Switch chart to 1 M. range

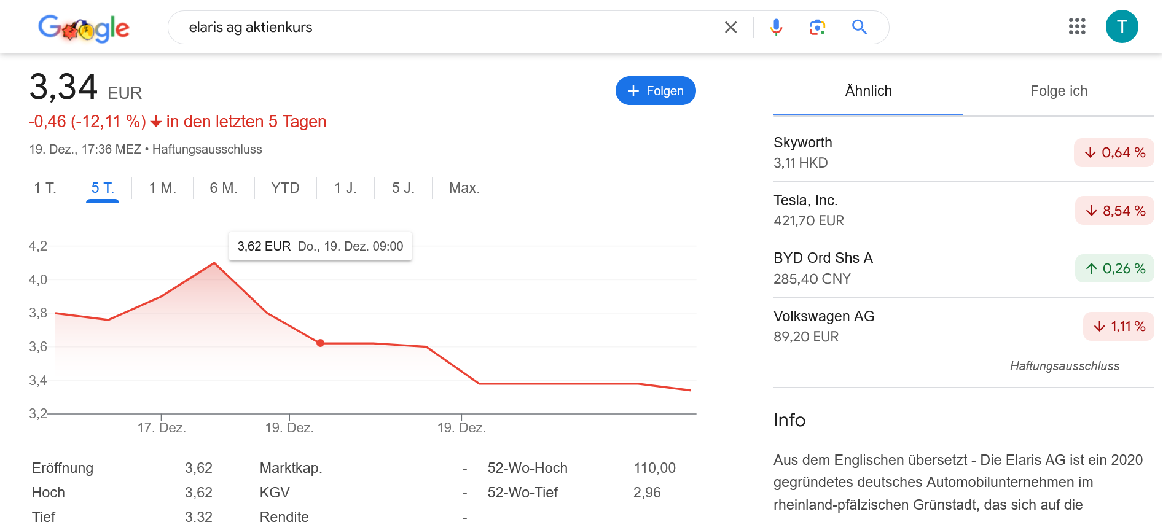click(162, 188)
